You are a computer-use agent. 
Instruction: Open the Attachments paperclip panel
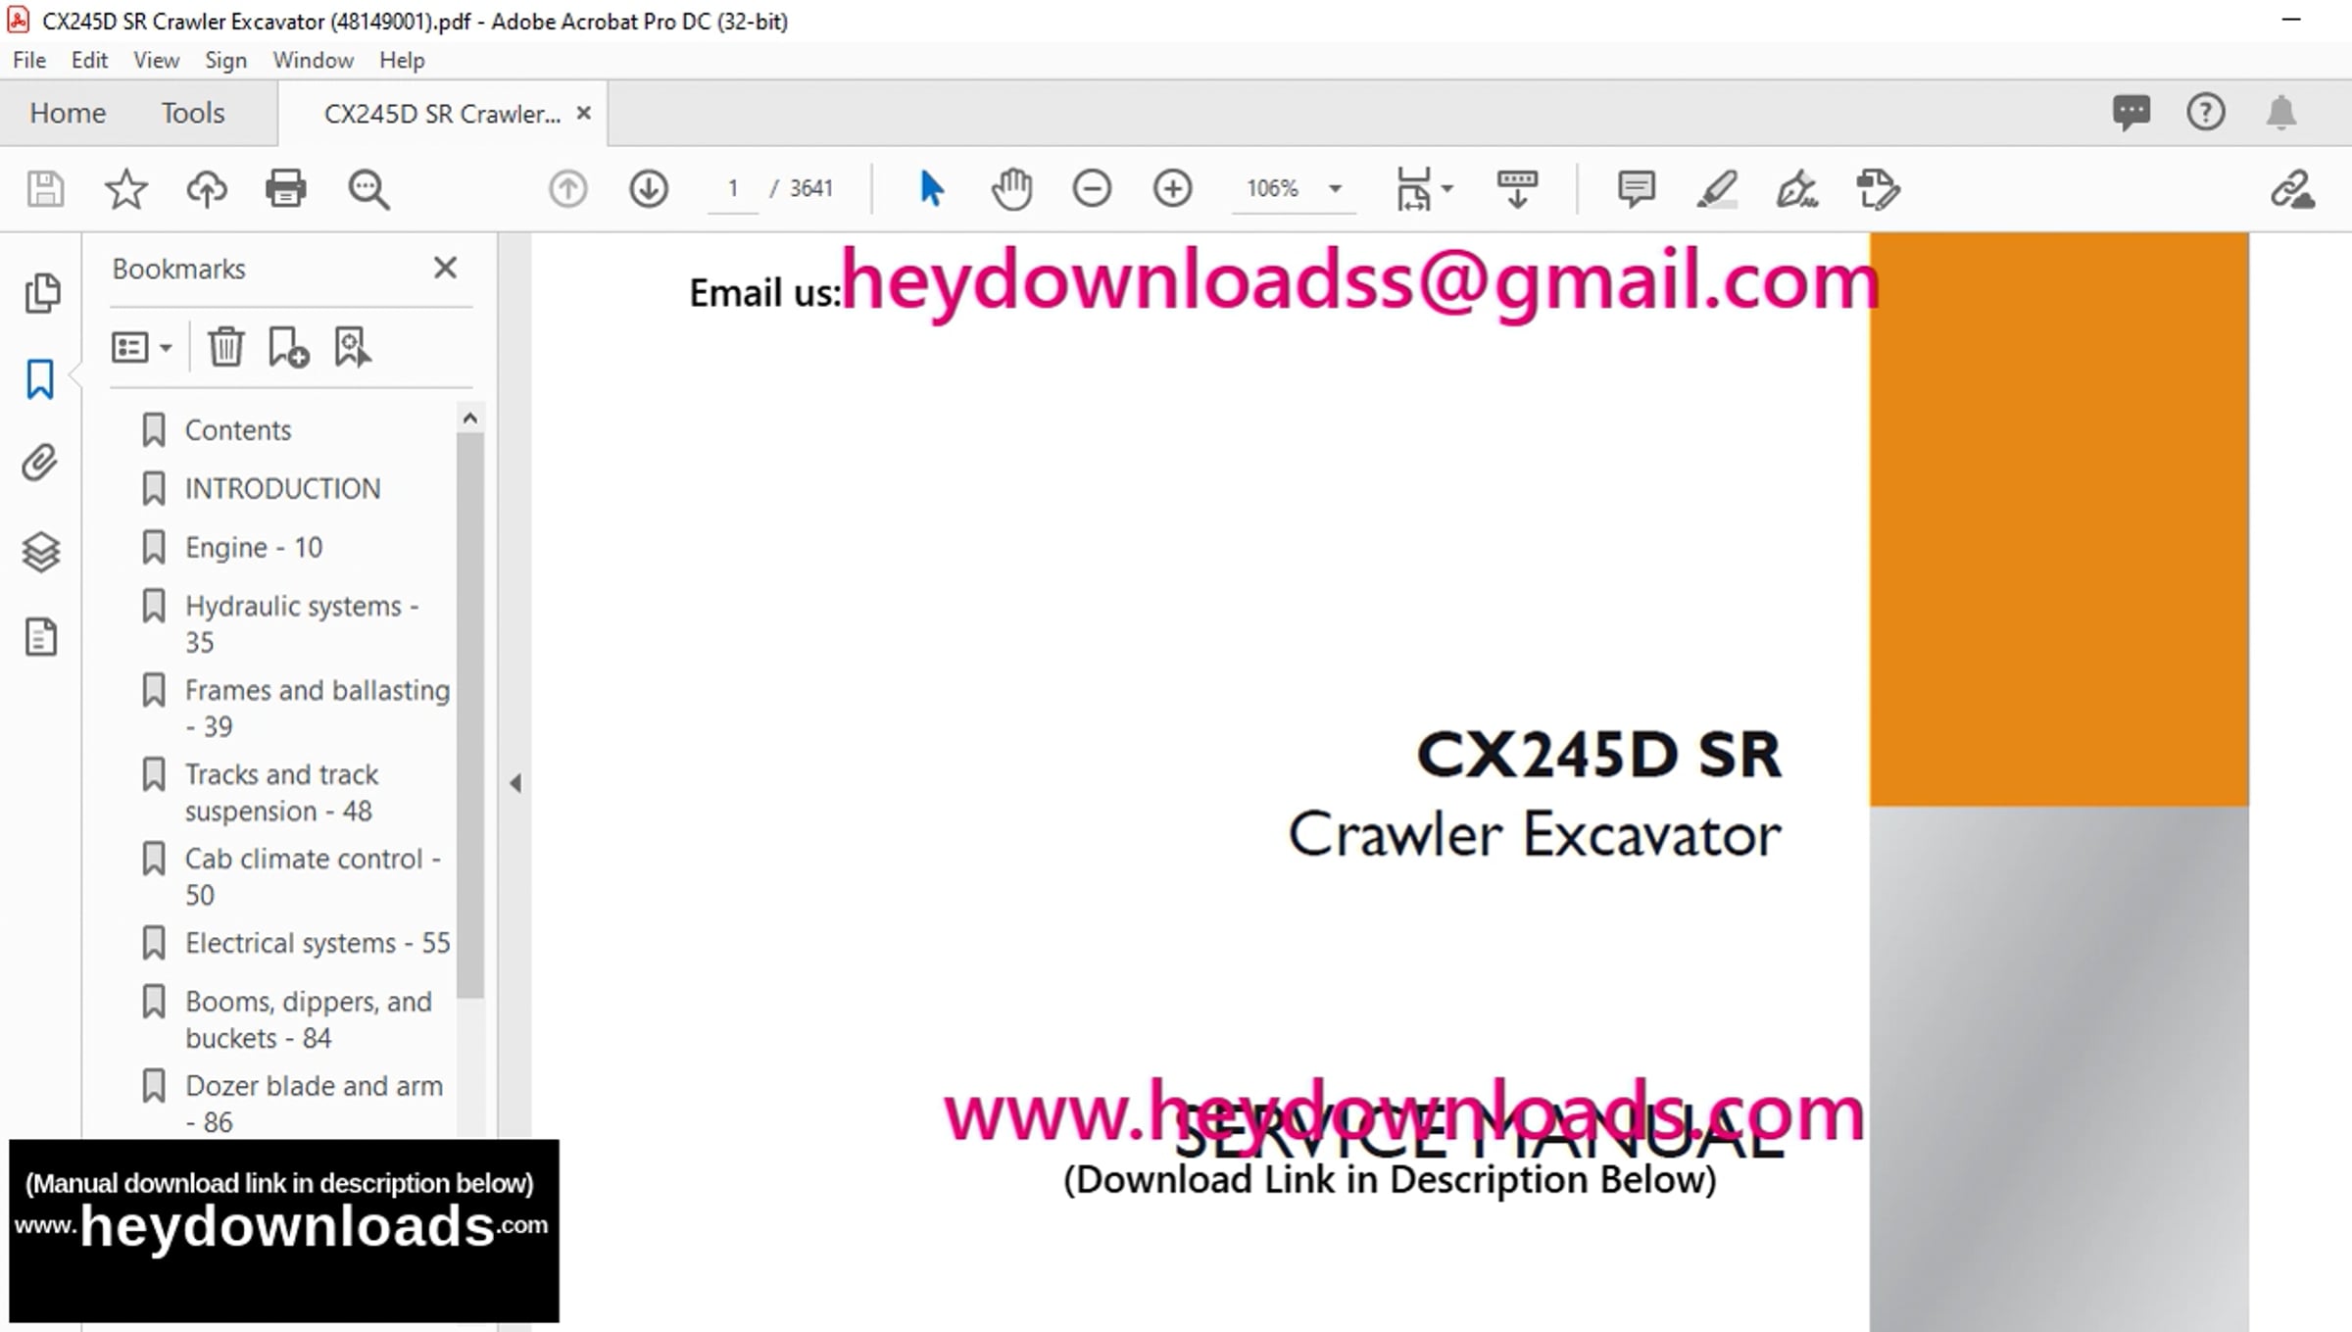point(40,463)
